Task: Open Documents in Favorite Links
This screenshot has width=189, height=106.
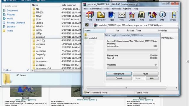Action: tap(12, 11)
